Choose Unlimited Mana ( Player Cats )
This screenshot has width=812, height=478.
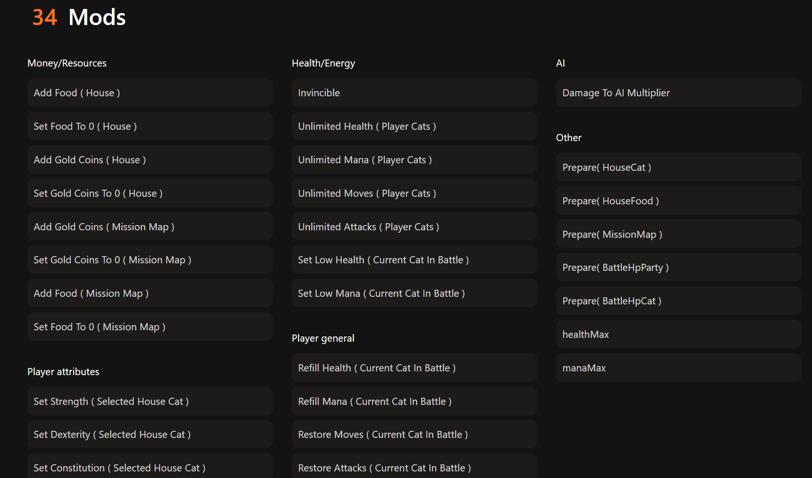[x=414, y=160]
